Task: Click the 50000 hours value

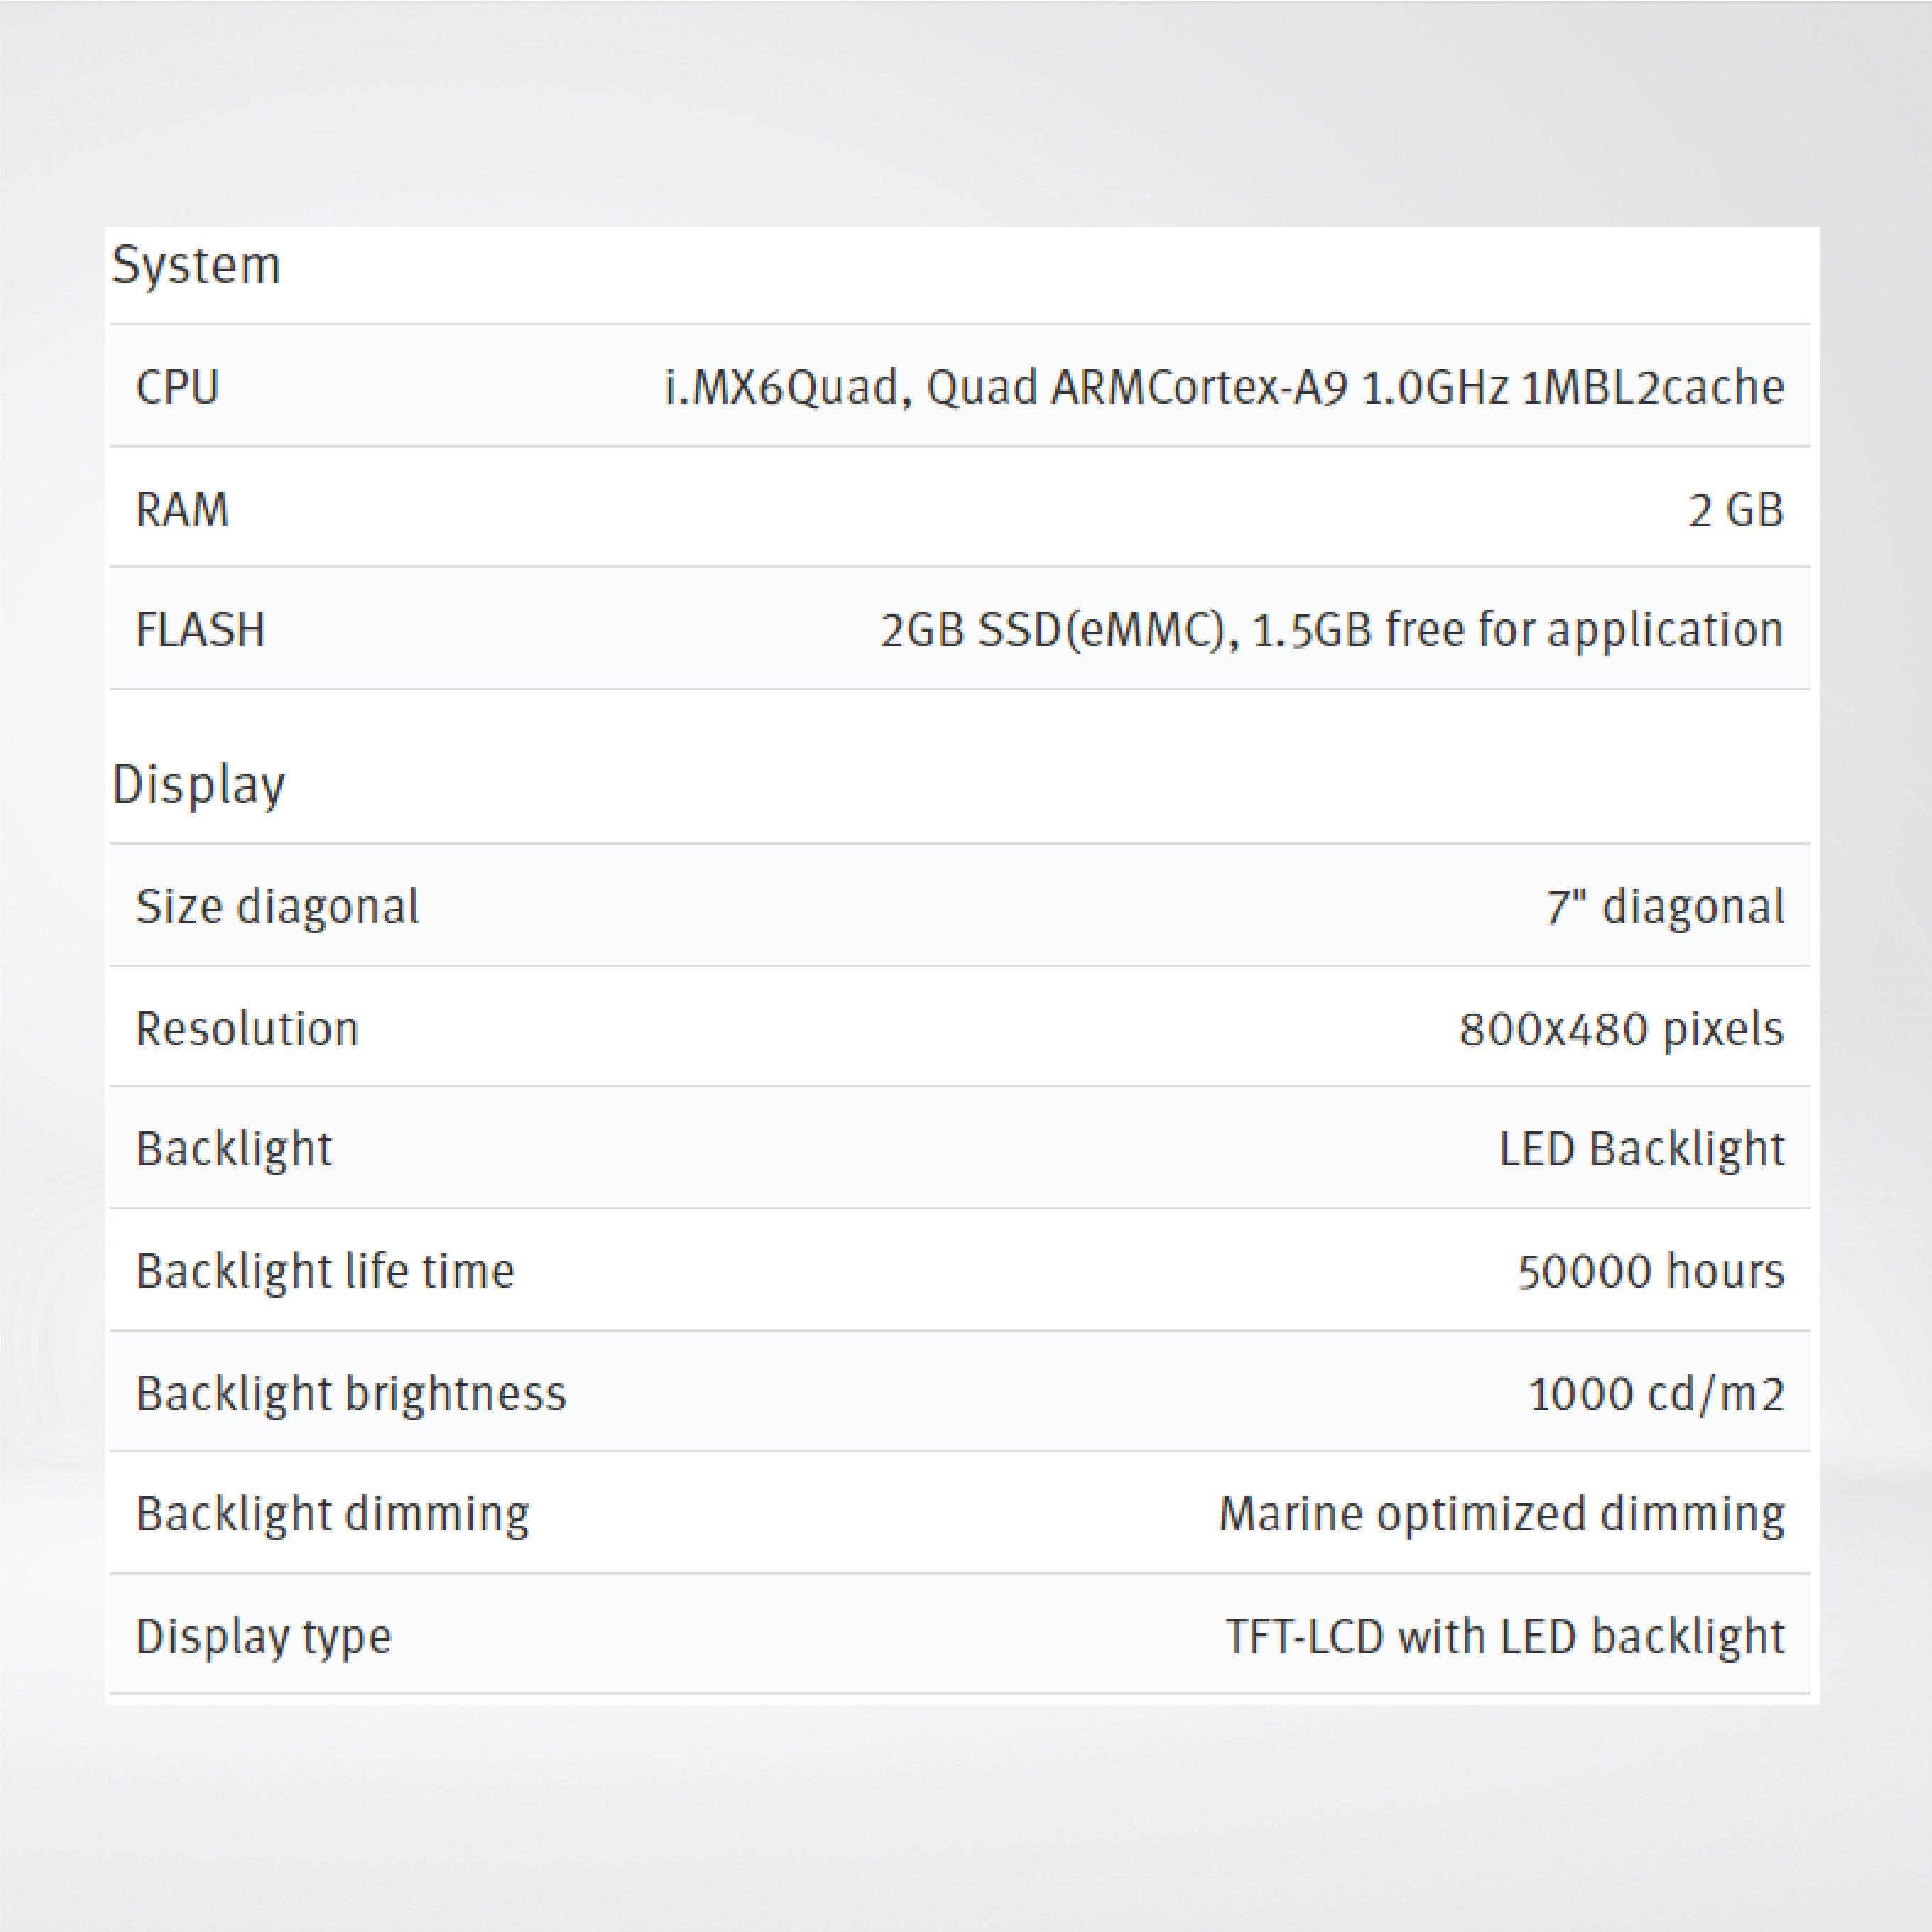Action: coord(1650,1272)
